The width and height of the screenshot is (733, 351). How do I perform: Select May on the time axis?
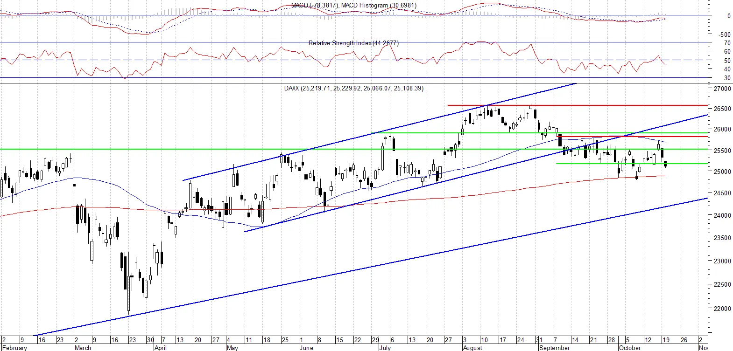(232, 348)
